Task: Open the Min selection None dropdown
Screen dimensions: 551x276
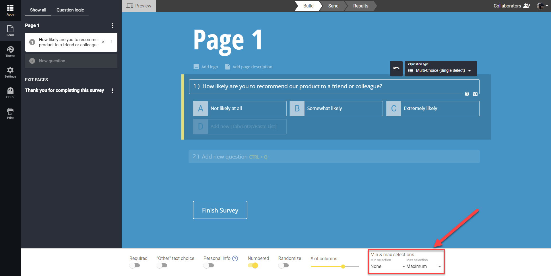Action: click(387, 267)
